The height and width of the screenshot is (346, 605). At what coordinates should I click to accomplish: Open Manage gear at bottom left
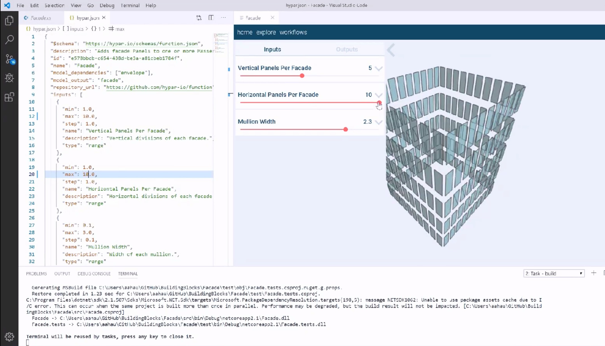tap(9, 336)
